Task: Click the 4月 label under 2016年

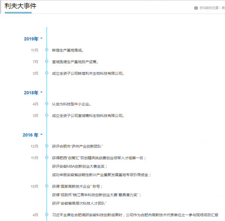Action: point(36,215)
